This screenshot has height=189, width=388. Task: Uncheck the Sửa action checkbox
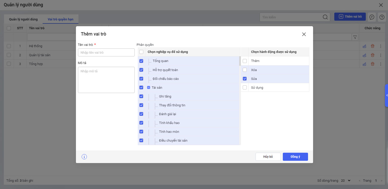(245, 79)
